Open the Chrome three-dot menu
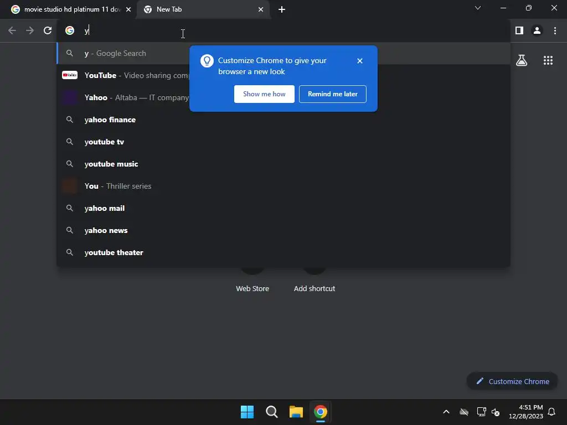 pyautogui.click(x=555, y=31)
